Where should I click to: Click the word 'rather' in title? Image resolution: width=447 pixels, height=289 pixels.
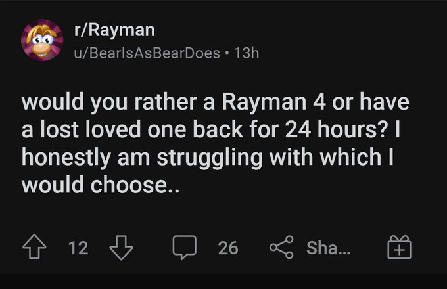[166, 102]
